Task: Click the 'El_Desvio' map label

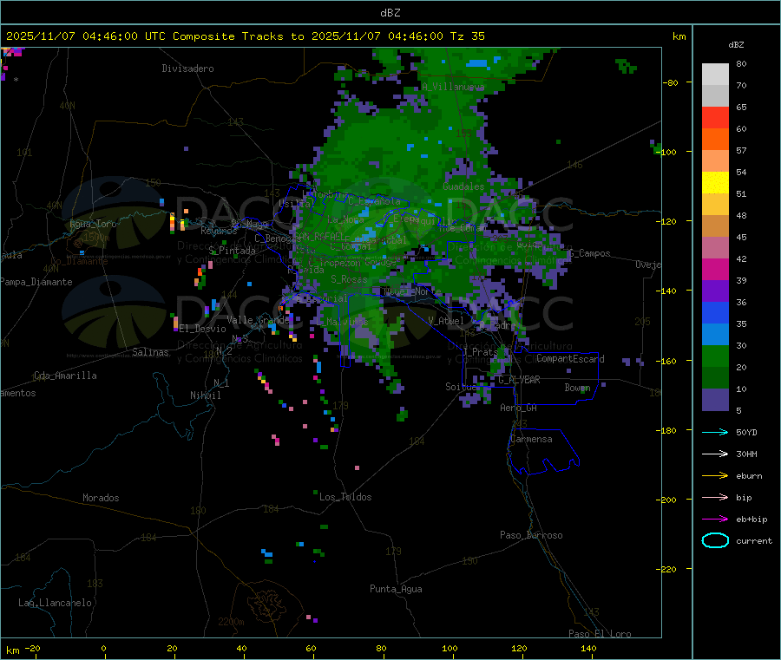Action: [202, 329]
